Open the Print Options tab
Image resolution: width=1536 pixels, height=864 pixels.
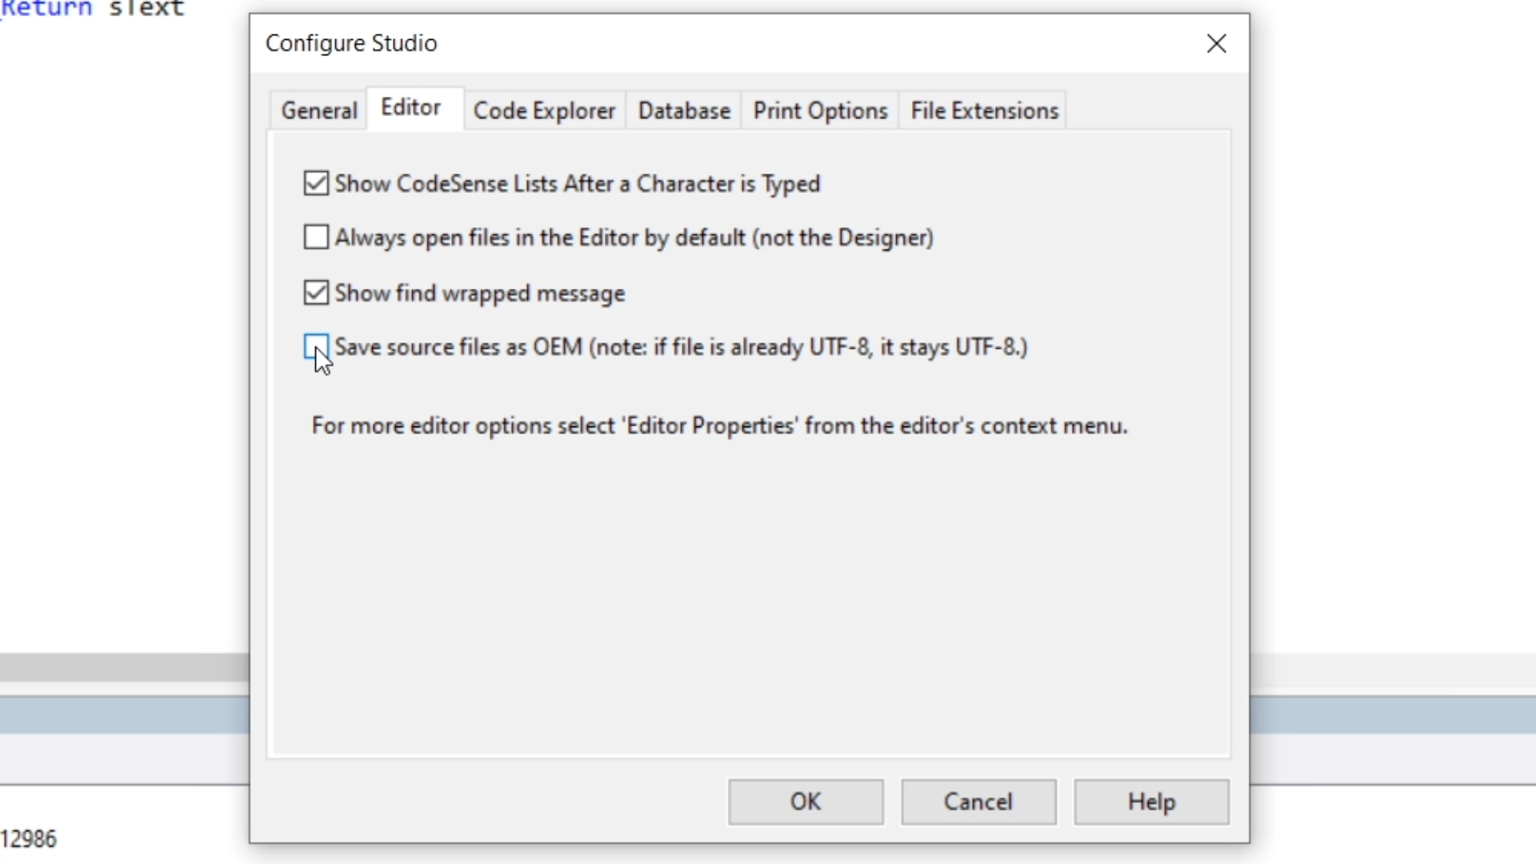pyautogui.click(x=820, y=110)
